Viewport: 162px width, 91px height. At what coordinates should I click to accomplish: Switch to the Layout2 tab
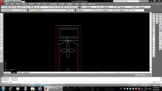(26, 73)
